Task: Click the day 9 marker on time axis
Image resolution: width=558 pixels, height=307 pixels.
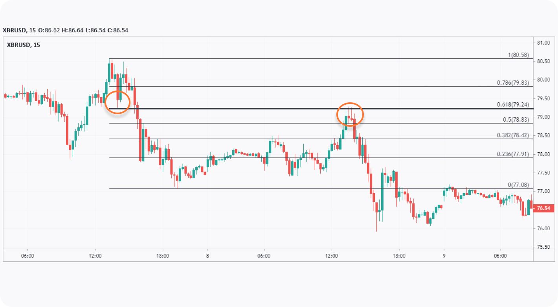Action: point(444,255)
